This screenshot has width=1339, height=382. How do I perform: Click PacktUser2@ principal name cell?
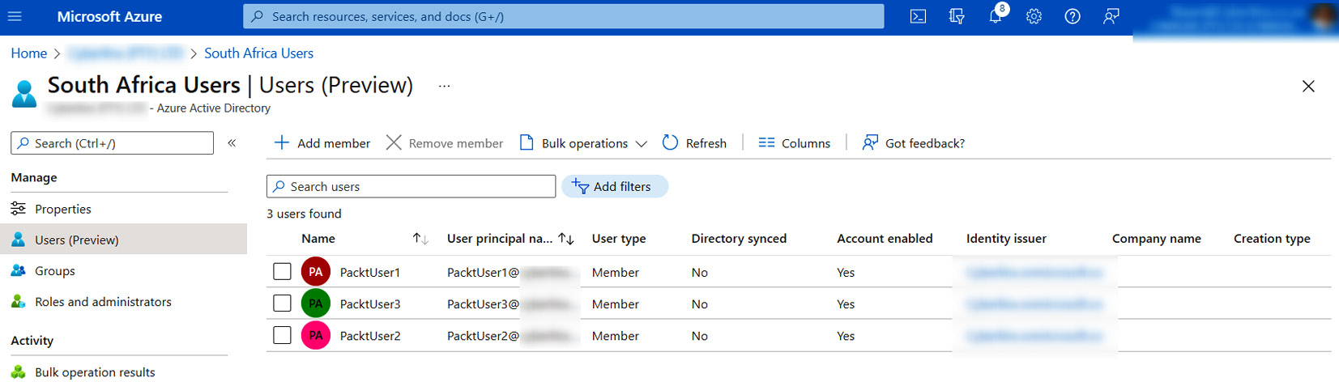(x=513, y=335)
